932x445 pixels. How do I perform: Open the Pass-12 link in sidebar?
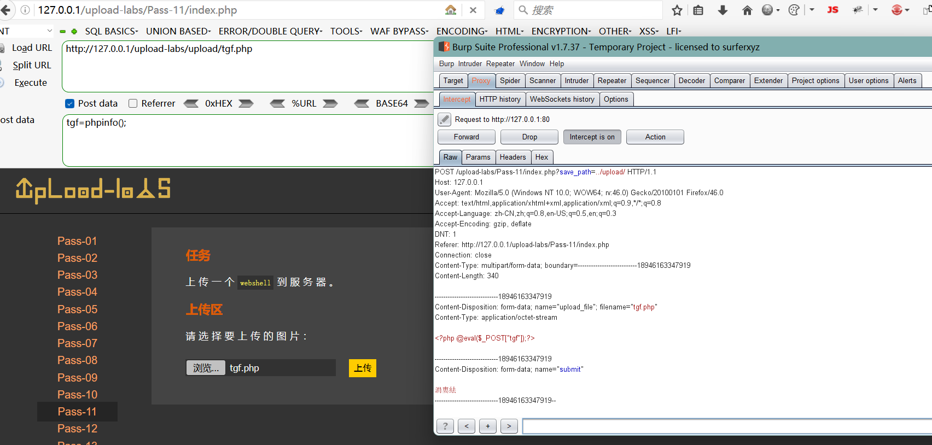[x=77, y=429]
